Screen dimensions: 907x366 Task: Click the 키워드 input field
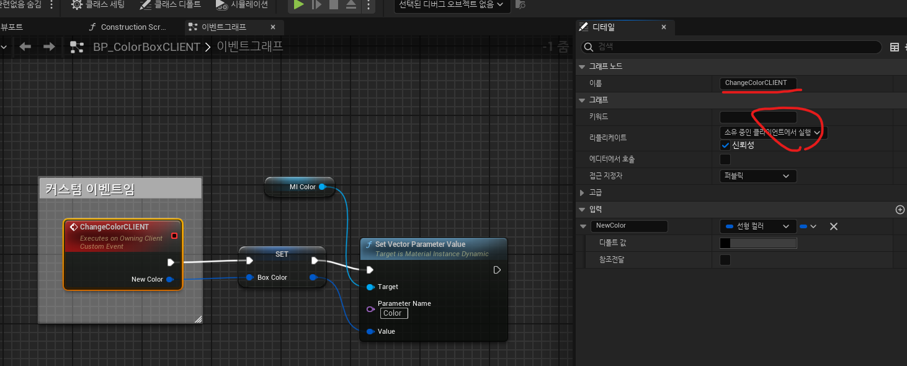point(758,117)
